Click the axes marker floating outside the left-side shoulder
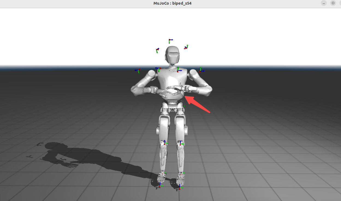Screen dimensions: 341x201 coord(138,71)
